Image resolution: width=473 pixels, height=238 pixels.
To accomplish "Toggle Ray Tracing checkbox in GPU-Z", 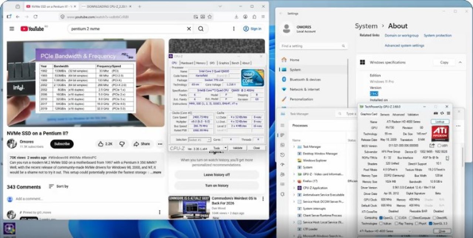I will click(x=397, y=223).
